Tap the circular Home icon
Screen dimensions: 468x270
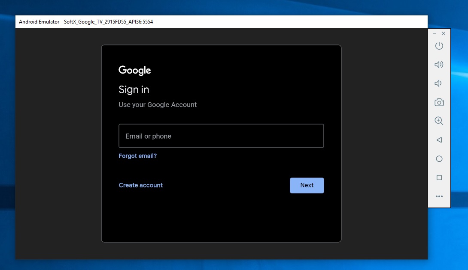(439, 159)
